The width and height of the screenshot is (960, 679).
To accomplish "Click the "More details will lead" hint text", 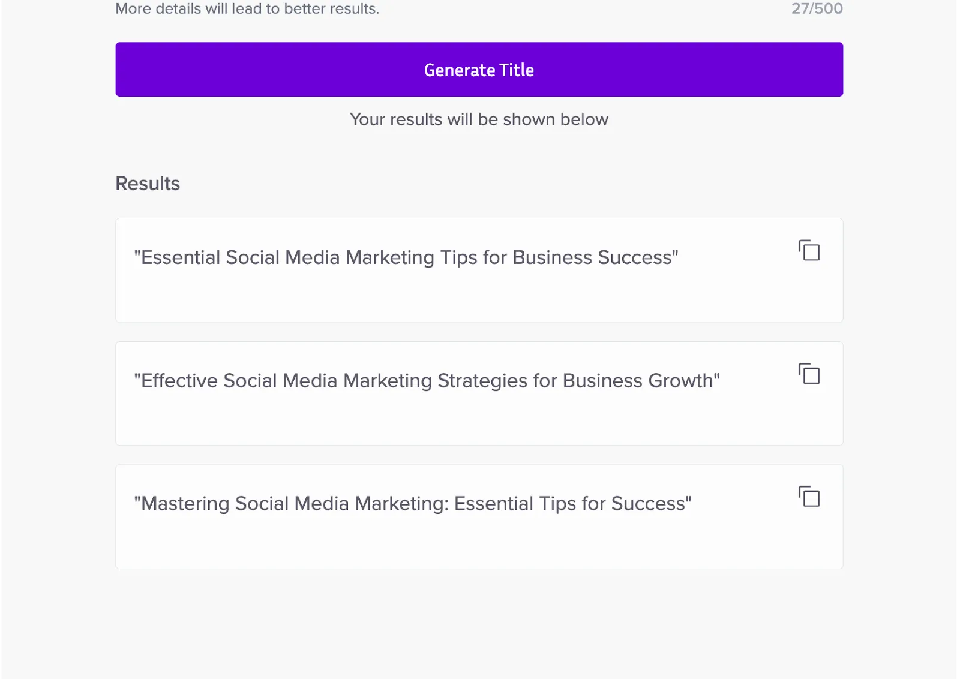I will (247, 9).
